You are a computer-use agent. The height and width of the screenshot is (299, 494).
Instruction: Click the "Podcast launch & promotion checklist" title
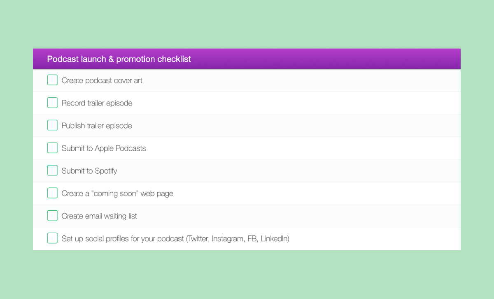119,59
